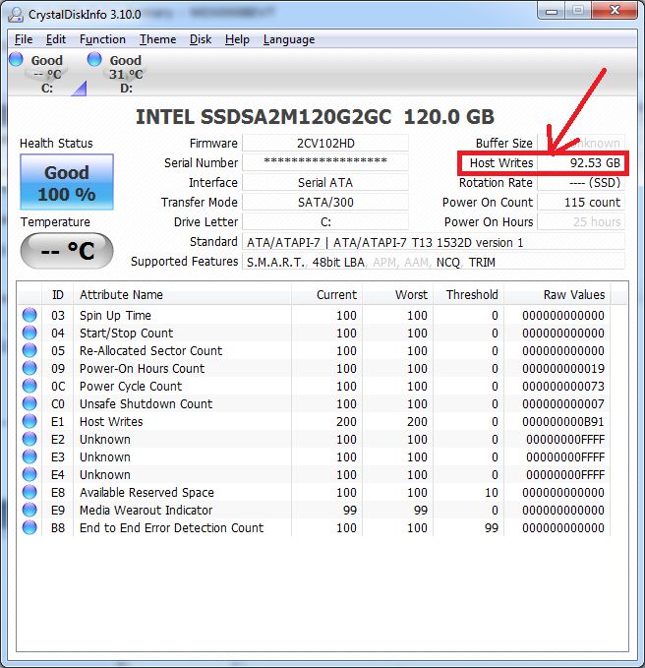This screenshot has width=645, height=668.
Task: Click the Supported Features field
Action: tap(434, 262)
